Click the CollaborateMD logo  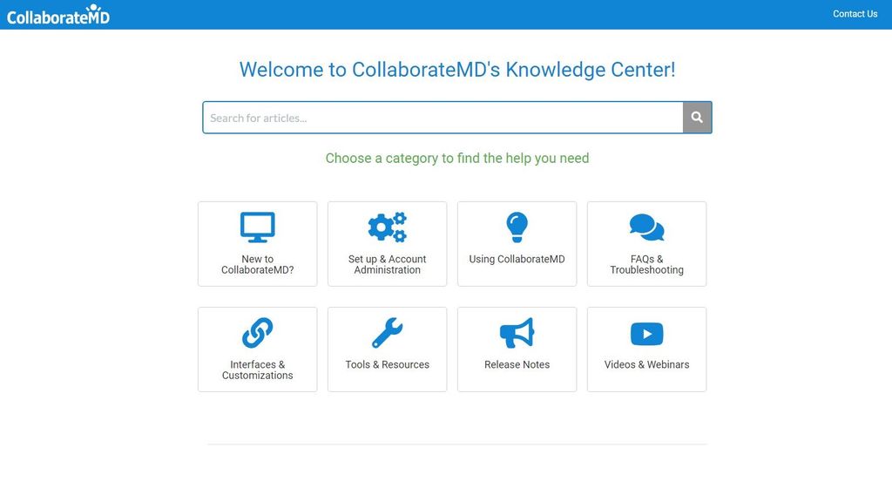point(57,14)
